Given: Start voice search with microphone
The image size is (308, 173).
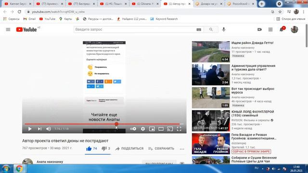Looking at the screenshot, I should pyautogui.click(x=224, y=29).
